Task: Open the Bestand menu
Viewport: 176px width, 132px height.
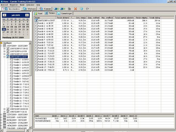Action: 4,5
